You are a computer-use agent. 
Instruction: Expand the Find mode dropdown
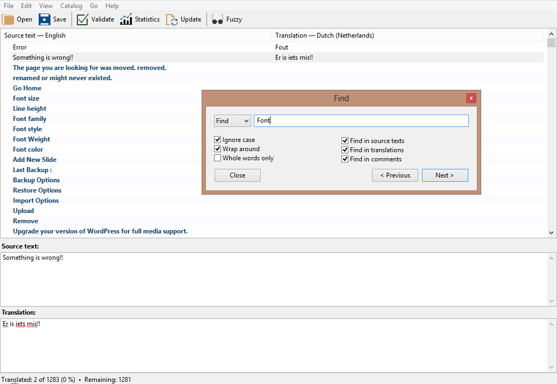click(x=232, y=121)
